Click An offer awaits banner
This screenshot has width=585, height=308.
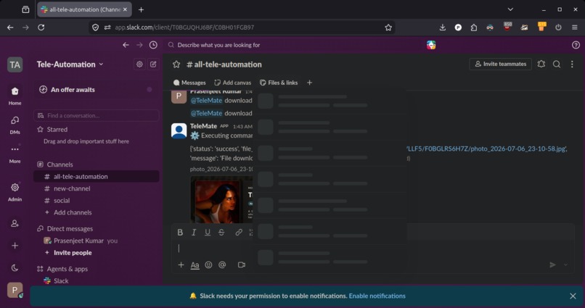click(x=97, y=90)
